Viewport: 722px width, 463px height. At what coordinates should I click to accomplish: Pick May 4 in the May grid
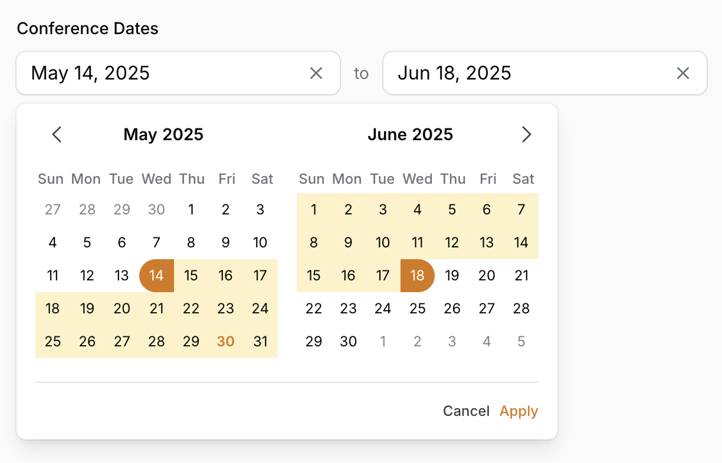click(52, 242)
